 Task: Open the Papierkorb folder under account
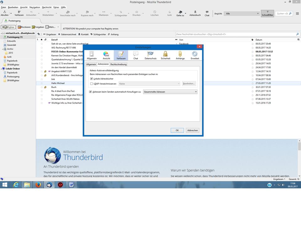12,61
